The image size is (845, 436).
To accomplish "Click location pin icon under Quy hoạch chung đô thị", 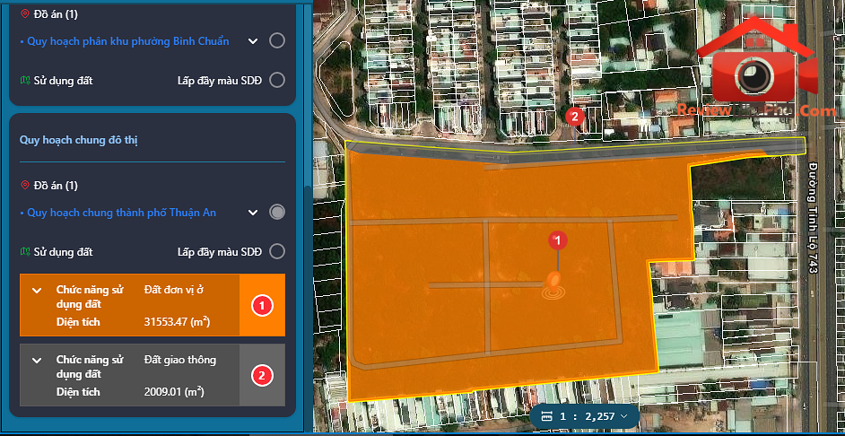I will (24, 186).
